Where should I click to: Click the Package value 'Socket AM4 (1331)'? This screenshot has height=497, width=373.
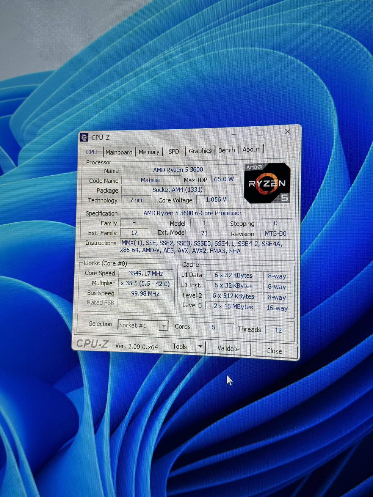click(178, 190)
